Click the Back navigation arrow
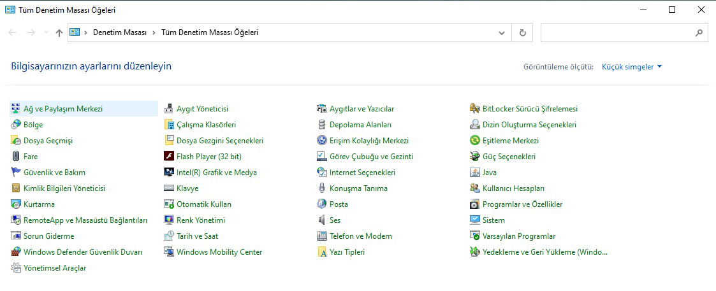Viewport: 716px width, 291px height. (x=12, y=33)
